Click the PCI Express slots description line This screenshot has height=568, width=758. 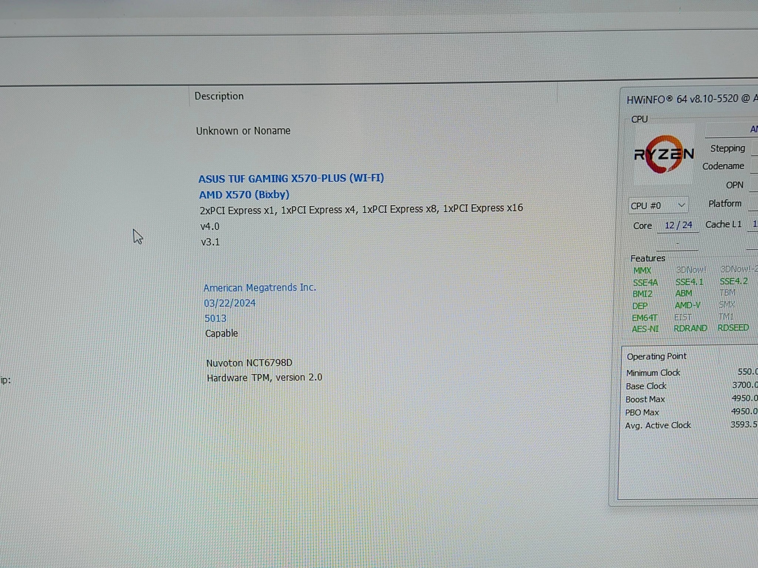(361, 209)
